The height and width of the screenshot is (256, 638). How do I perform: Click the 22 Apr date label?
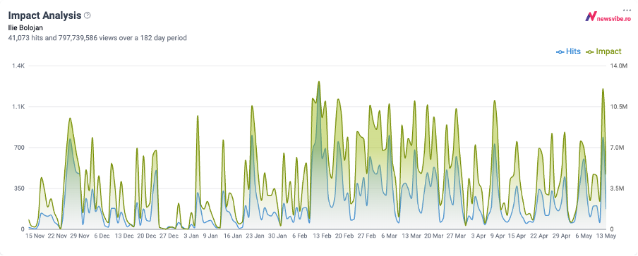point(539,236)
